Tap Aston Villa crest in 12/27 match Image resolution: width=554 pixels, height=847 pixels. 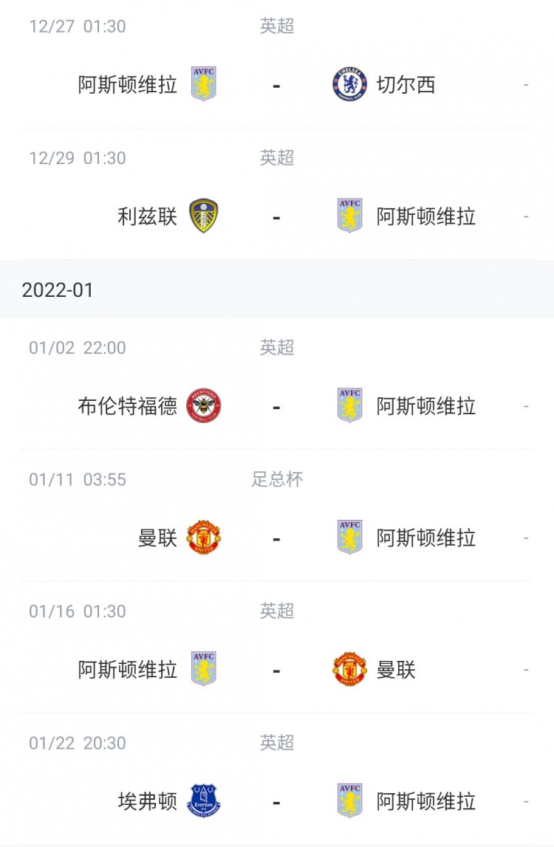point(204,84)
